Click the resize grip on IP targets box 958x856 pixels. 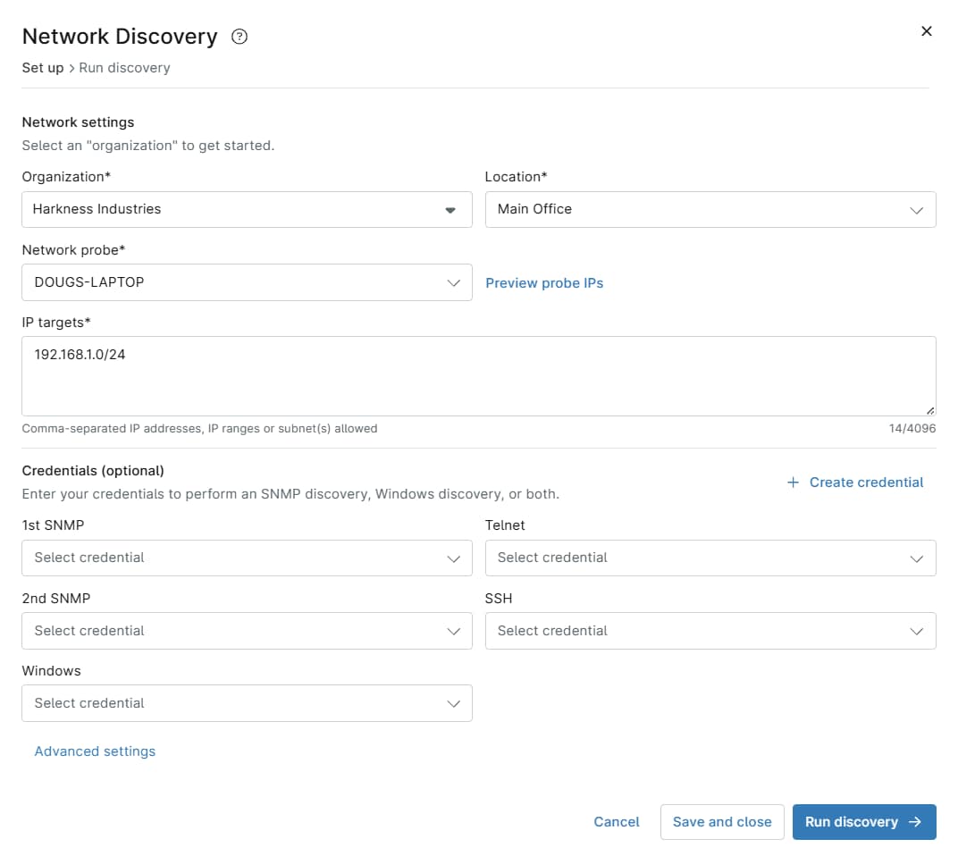(x=931, y=410)
